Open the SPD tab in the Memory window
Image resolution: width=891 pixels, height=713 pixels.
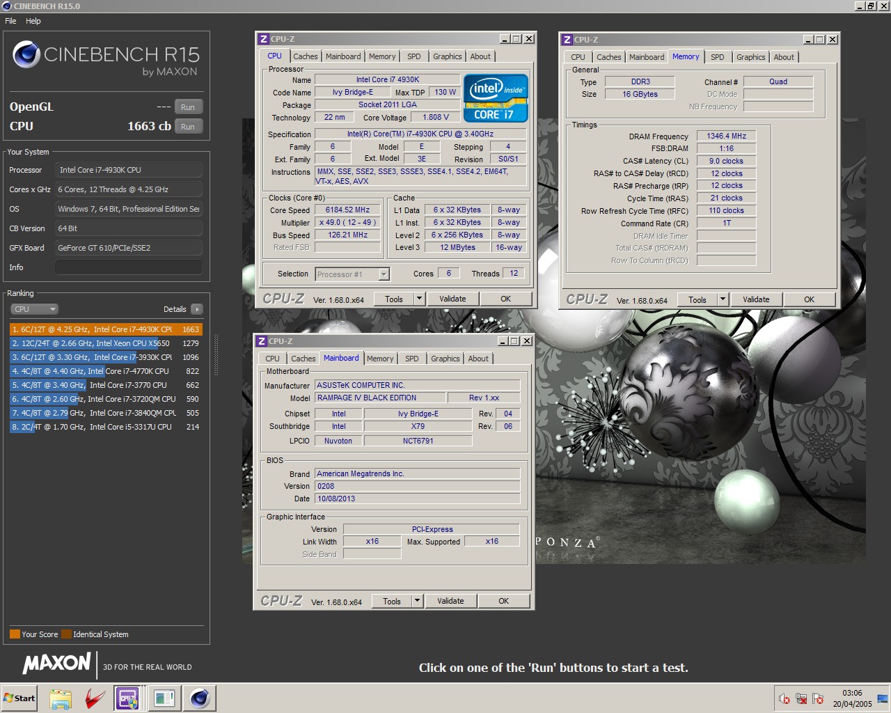718,57
